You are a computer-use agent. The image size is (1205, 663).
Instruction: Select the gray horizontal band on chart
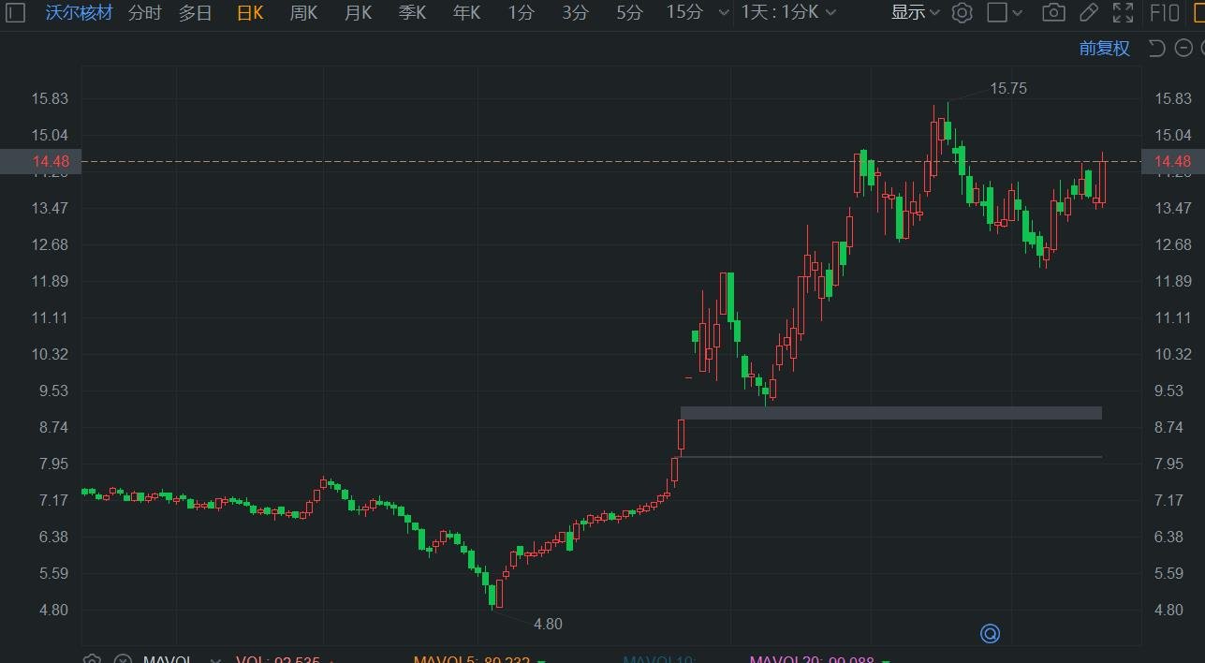point(889,413)
